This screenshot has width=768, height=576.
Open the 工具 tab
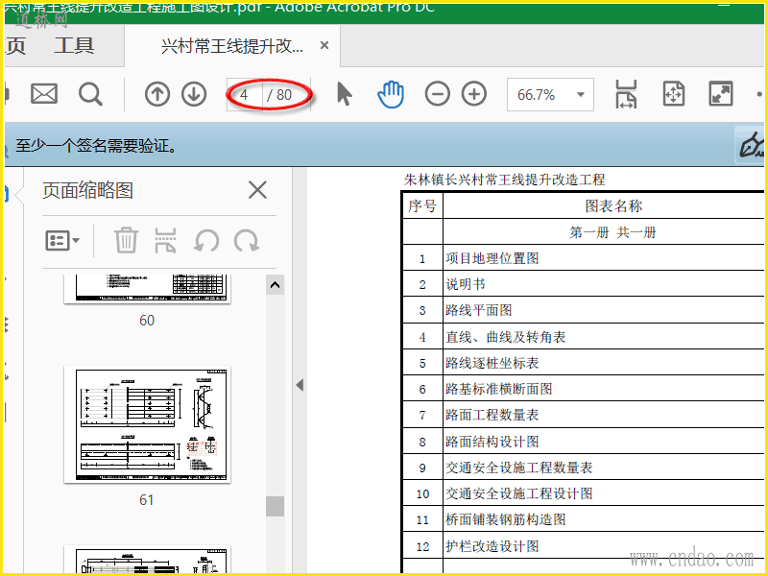pyautogui.click(x=74, y=45)
